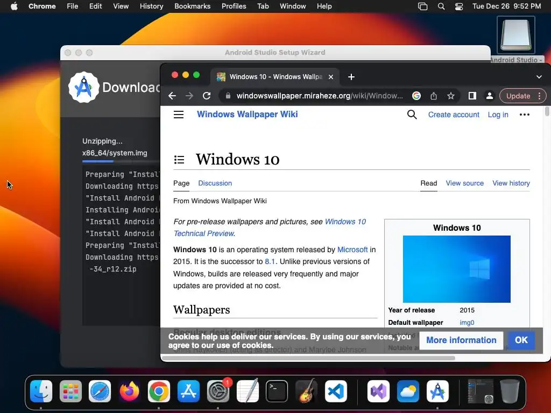551x413 pixels.
Task: Open Terminal from the Dock
Action: [x=277, y=391]
